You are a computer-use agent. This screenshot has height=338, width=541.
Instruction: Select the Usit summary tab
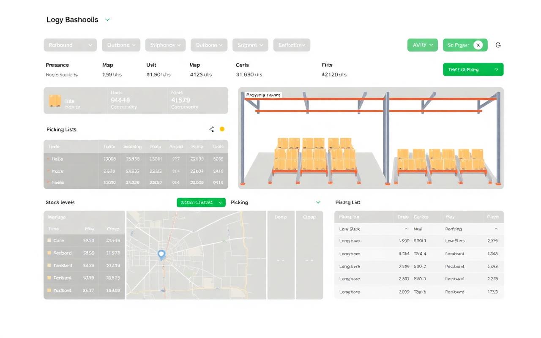151,65
